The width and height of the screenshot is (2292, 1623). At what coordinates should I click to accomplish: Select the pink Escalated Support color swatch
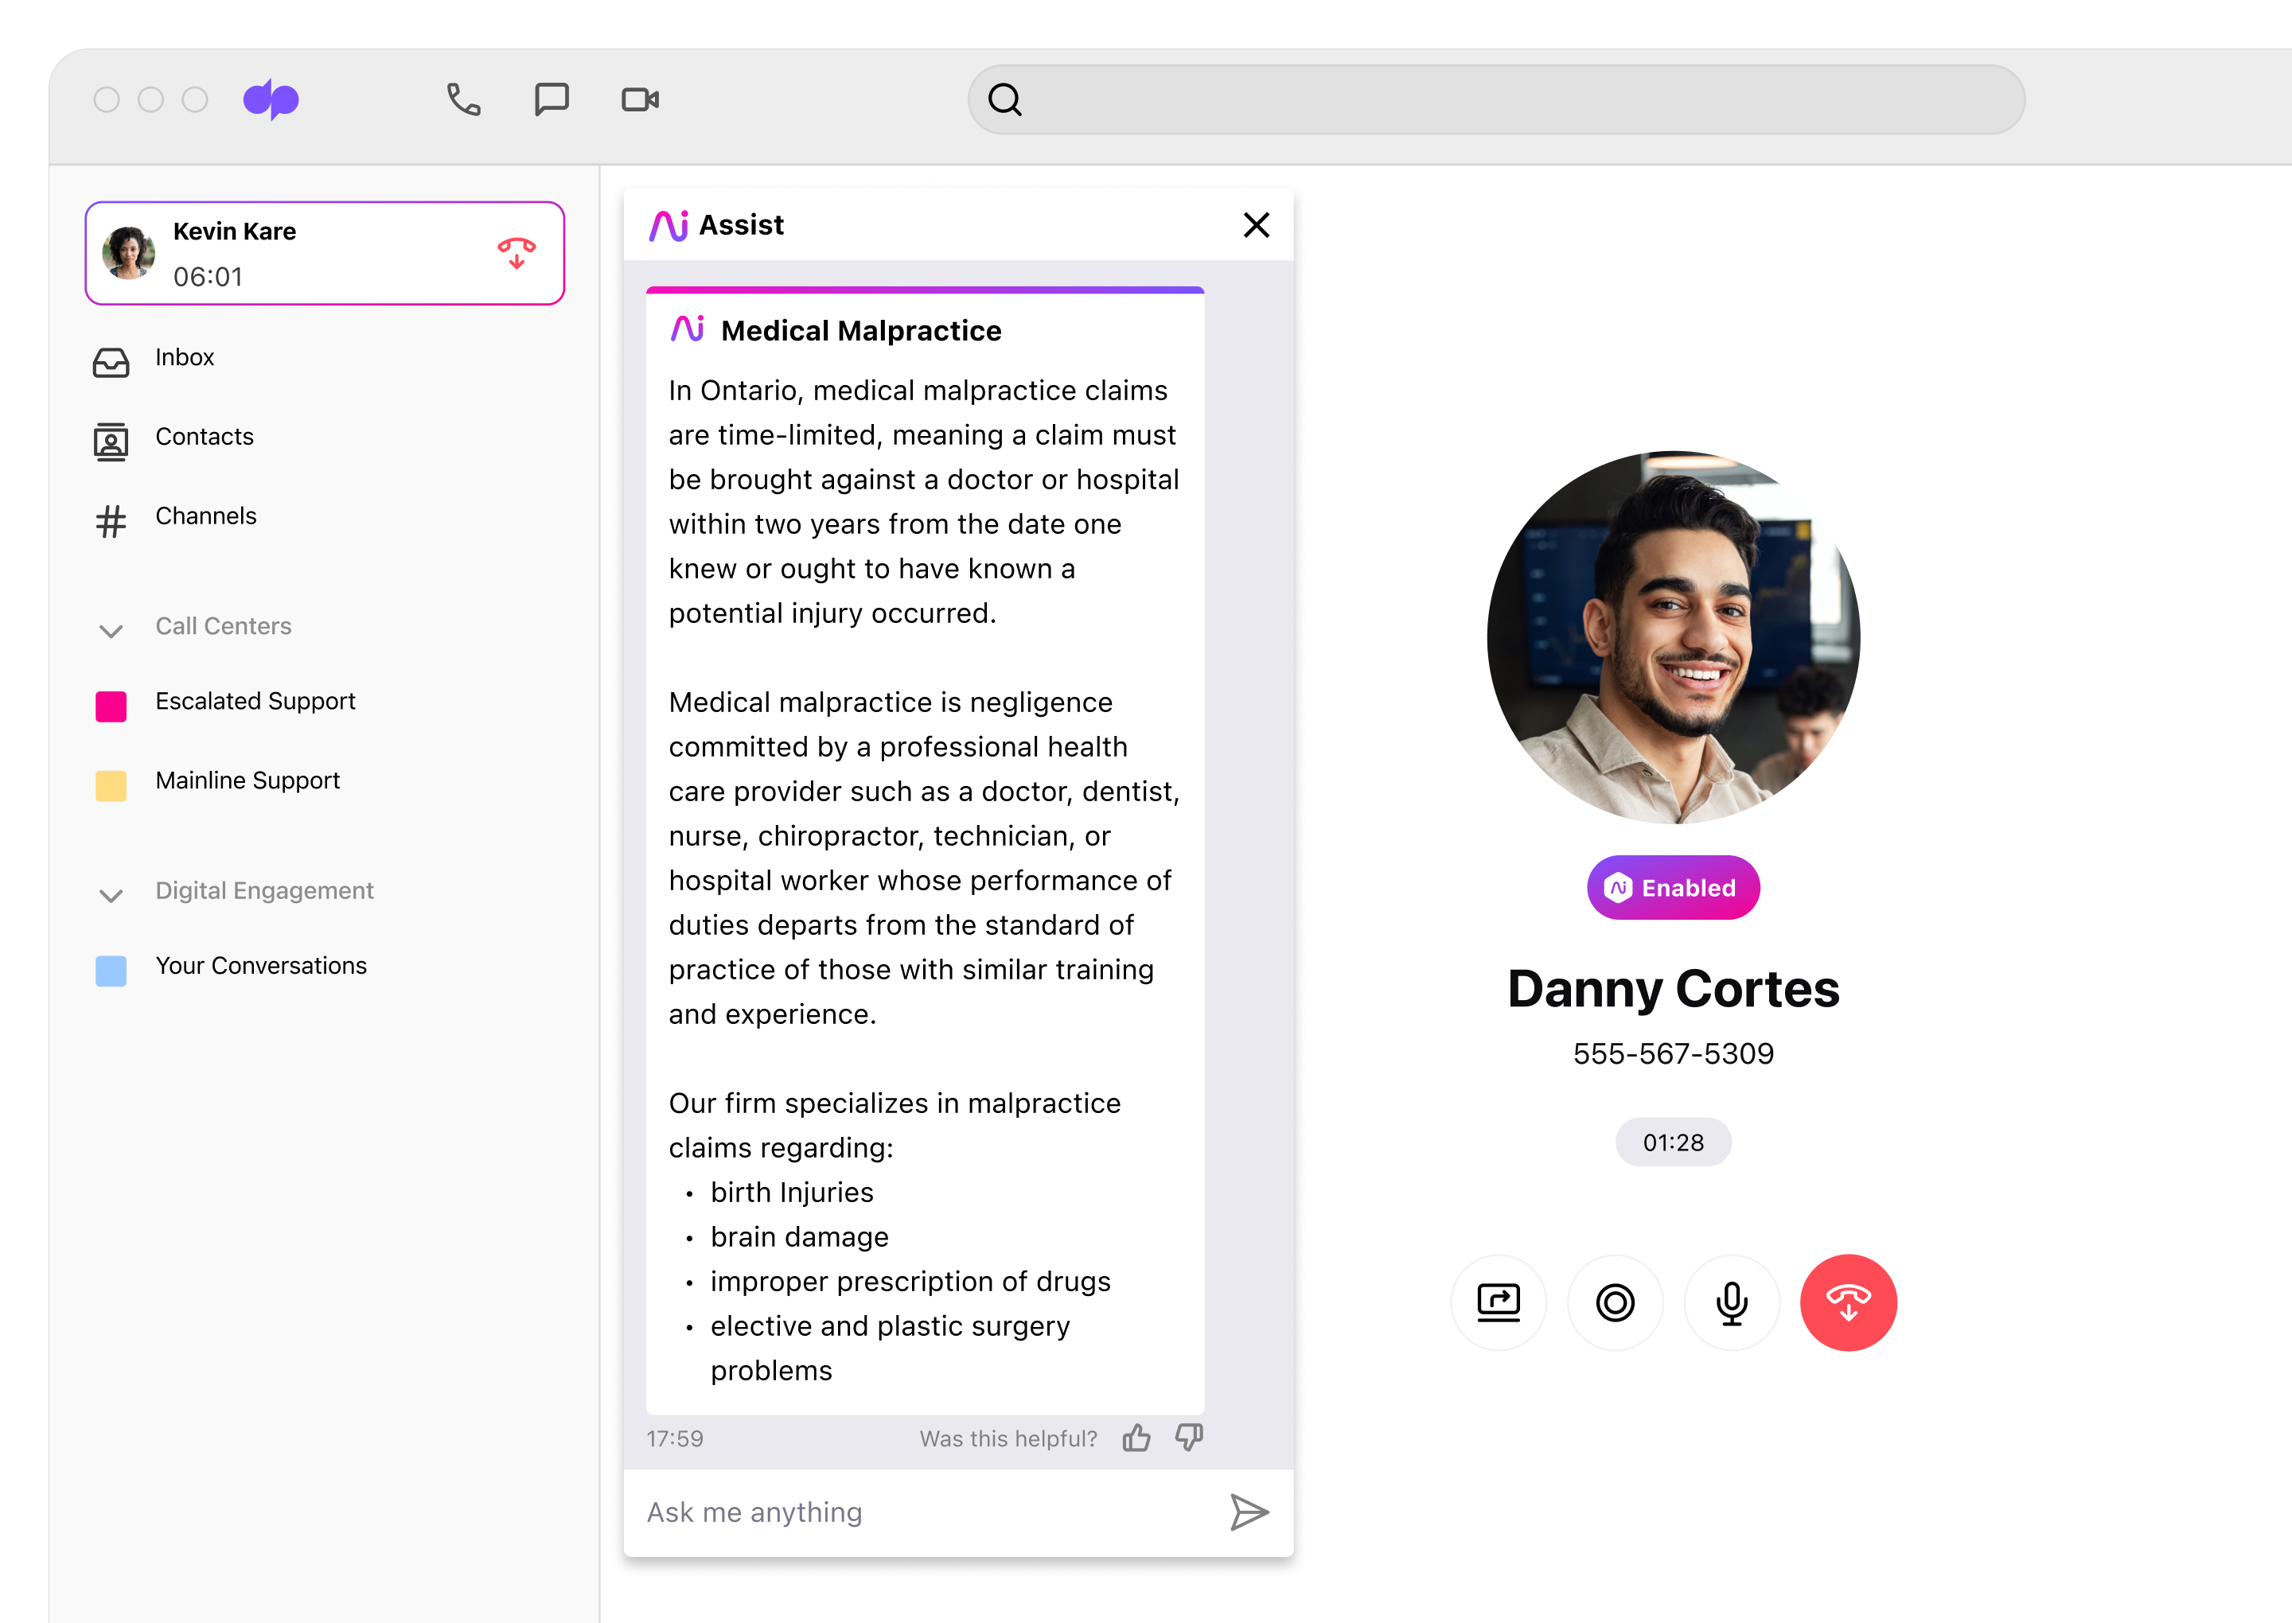pos(110,706)
